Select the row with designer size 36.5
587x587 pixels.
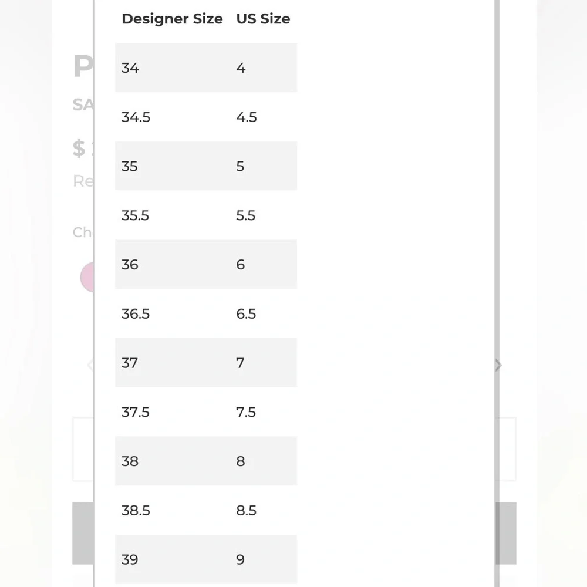[206, 313]
